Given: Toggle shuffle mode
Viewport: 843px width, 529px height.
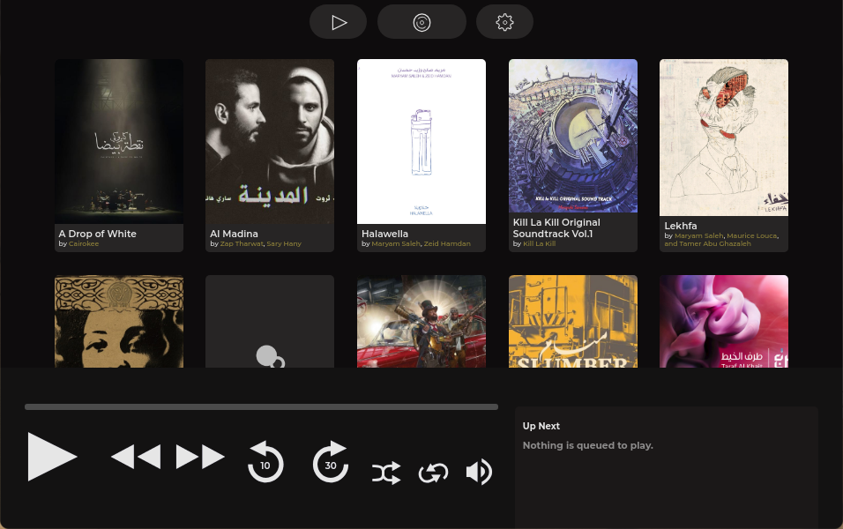Looking at the screenshot, I should (386, 473).
